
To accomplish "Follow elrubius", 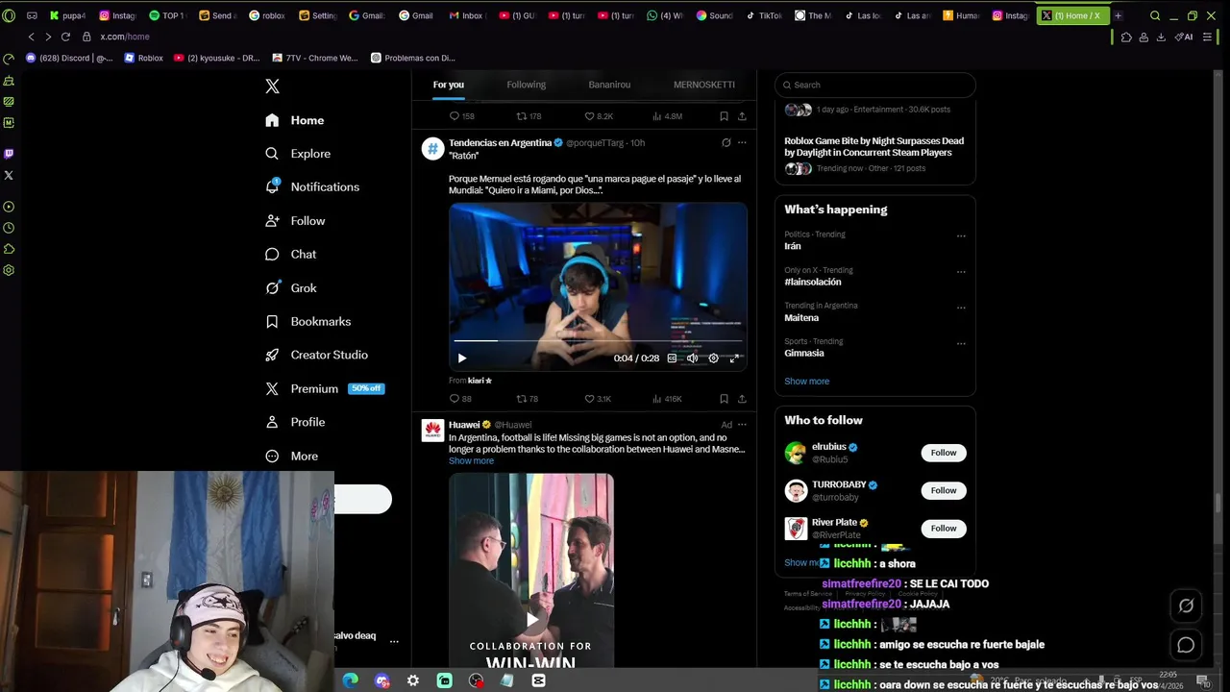I will point(944,453).
